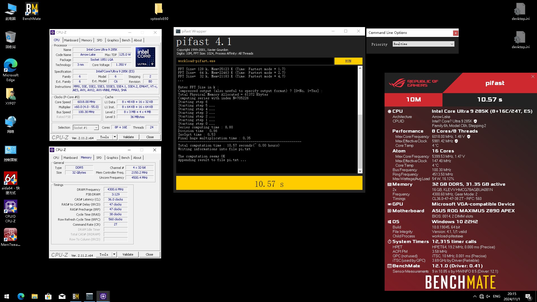Open Microsoft Store from the taskbar
Image resolution: width=537 pixels, height=302 pixels.
coord(48,296)
